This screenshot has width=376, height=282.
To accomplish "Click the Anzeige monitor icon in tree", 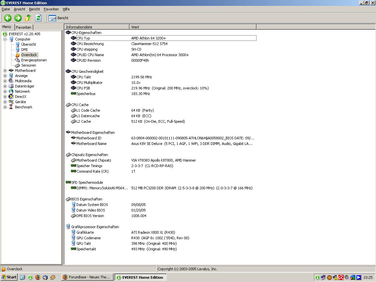I will click(x=11, y=76).
